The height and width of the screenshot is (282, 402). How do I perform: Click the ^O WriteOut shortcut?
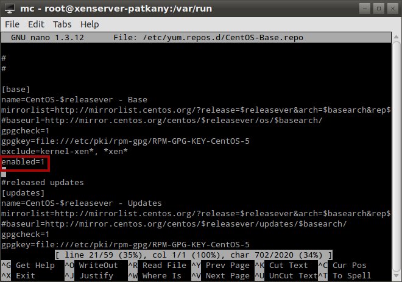[91, 266]
